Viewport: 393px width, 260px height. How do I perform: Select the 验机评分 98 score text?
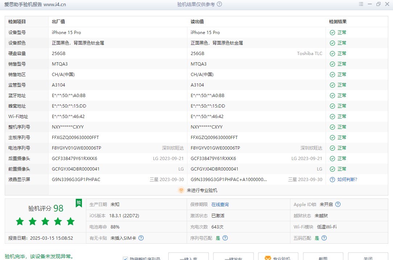(x=46, y=208)
